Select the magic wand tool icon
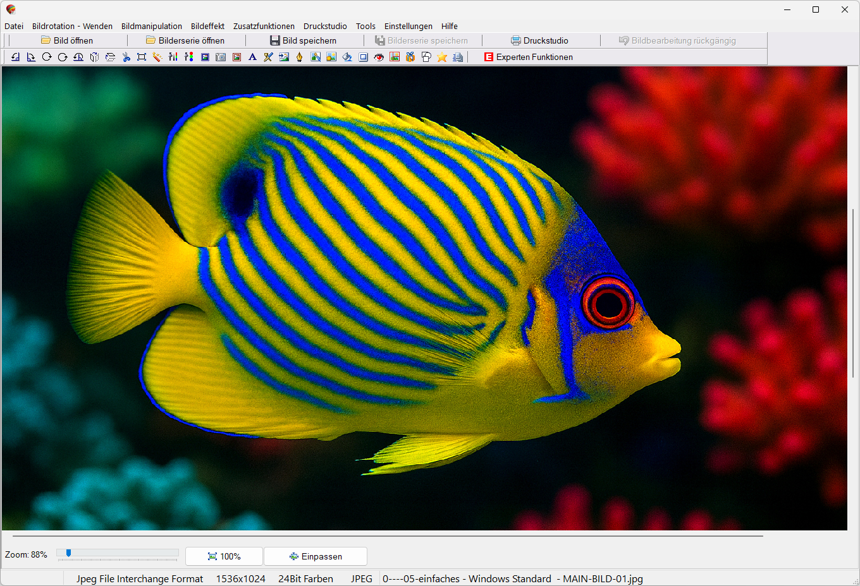 tap(157, 57)
